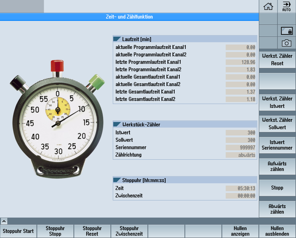Click the home icon
Screen dimensions: 296x238
(x=268, y=6)
